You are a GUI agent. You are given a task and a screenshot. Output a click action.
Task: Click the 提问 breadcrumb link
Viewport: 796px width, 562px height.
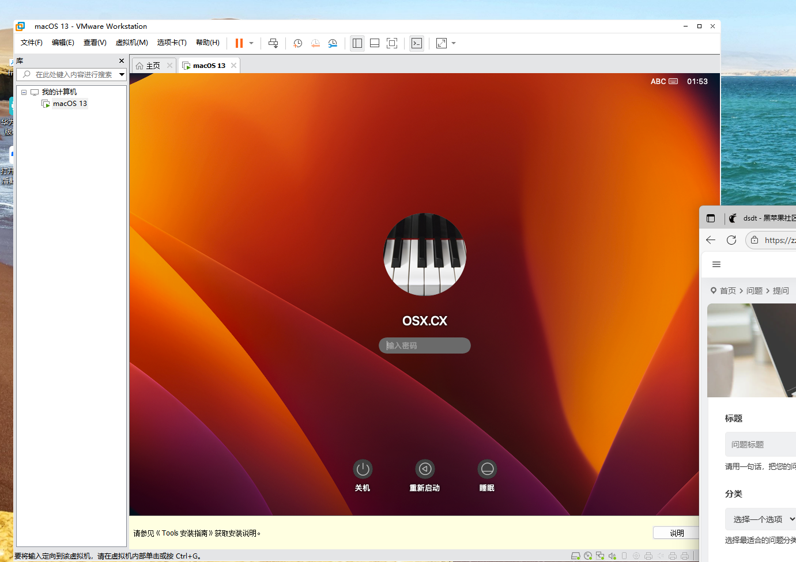781,291
